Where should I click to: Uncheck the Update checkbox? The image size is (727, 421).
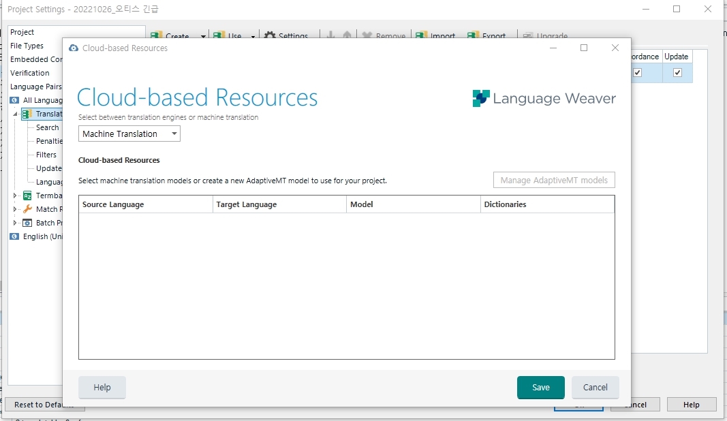click(x=677, y=73)
